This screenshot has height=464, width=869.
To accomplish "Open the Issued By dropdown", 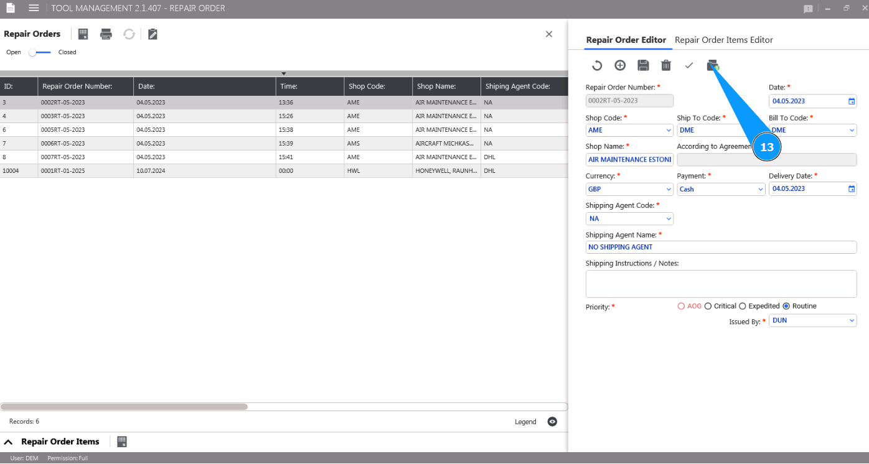I will coord(852,320).
